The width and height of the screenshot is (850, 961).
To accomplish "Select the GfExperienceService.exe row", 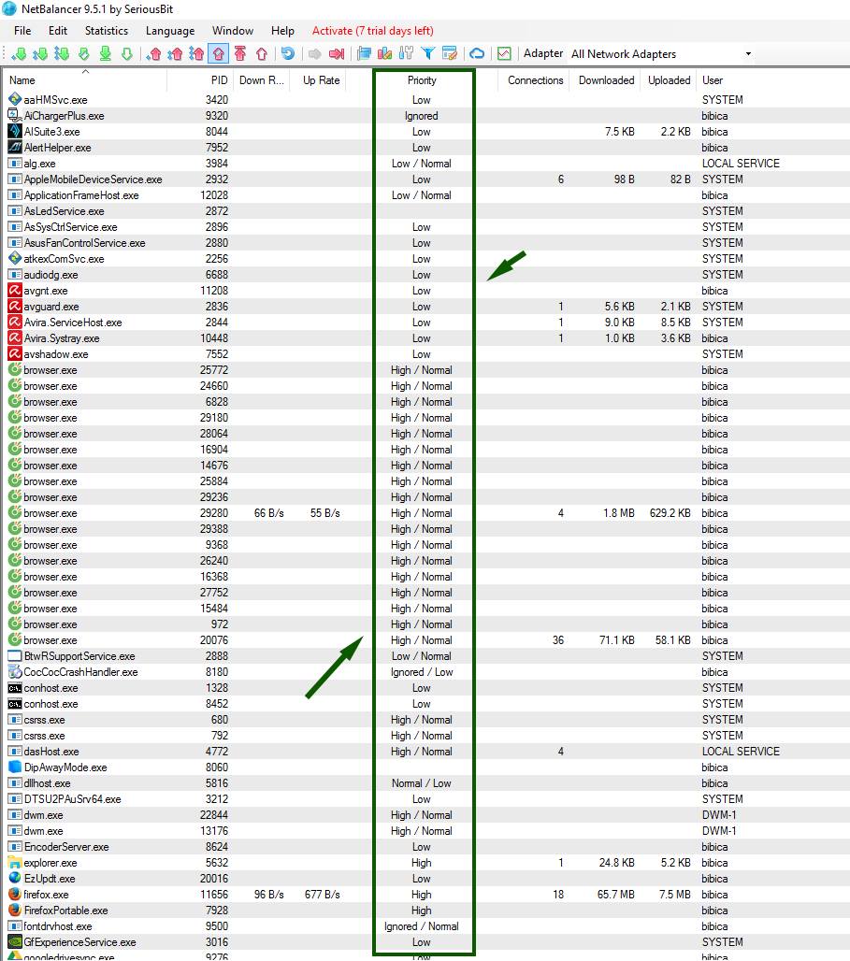I will point(425,942).
